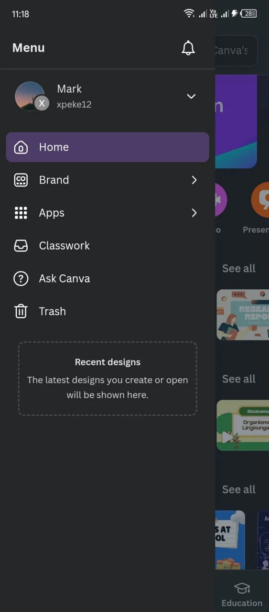Open notifications bell icon

point(188,48)
